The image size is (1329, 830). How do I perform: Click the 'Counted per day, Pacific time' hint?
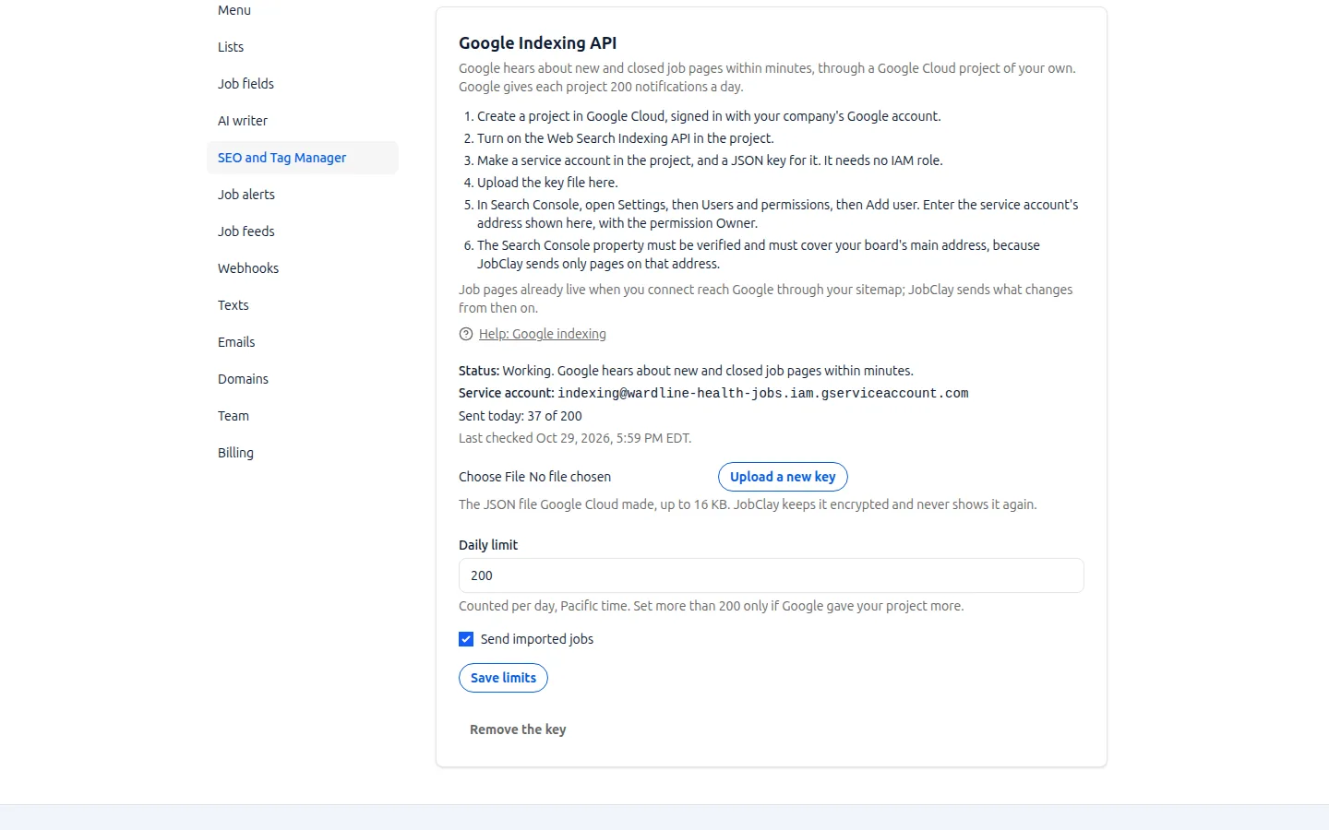coord(712,606)
